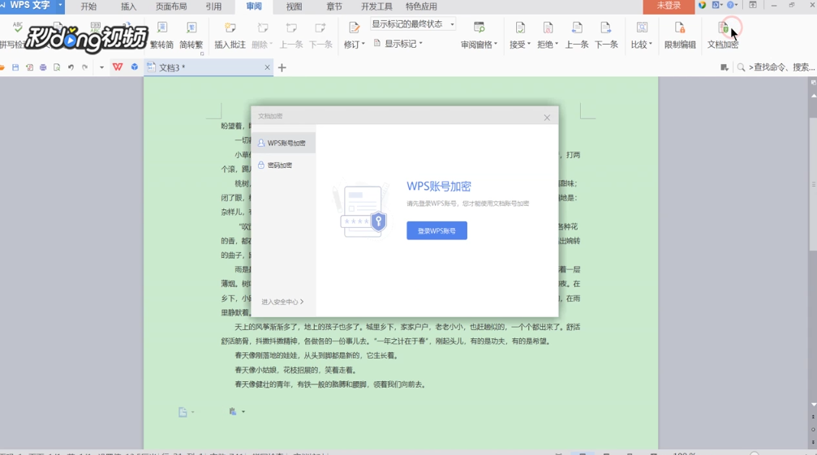Image resolution: width=817 pixels, height=455 pixels.
Task: Add a new document tab with plus
Action: [x=282, y=67]
